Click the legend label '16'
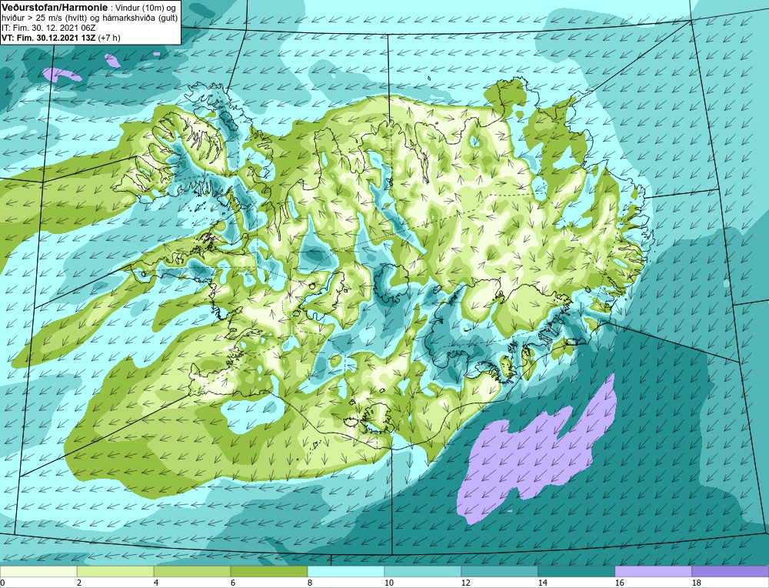This screenshot has height=588, width=769. click(619, 583)
